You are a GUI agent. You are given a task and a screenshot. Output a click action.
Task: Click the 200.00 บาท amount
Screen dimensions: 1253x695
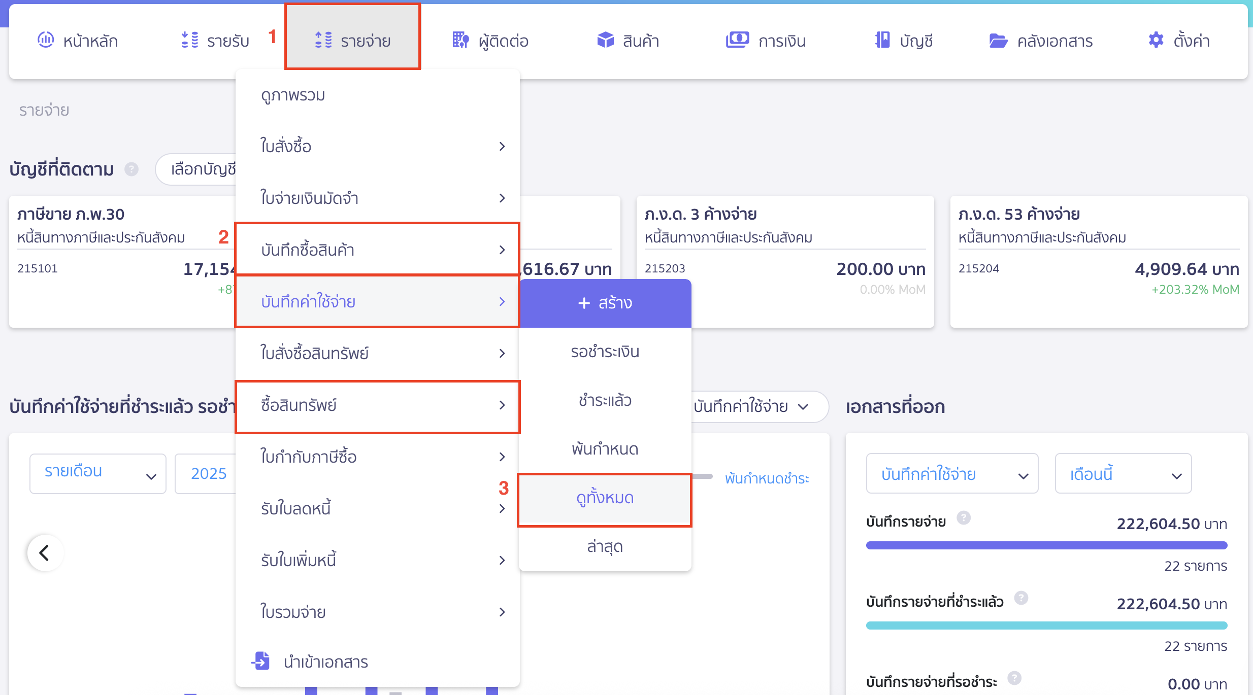tap(880, 269)
